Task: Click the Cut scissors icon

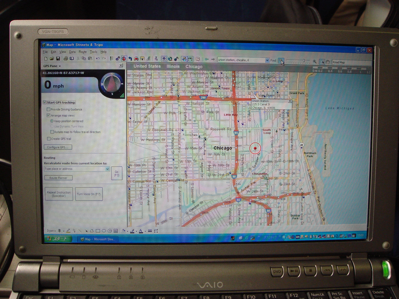Action: pos(78,59)
